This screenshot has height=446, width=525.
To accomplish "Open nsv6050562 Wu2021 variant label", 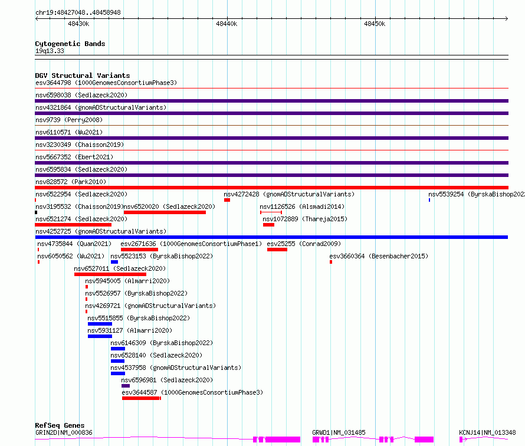I will 71,256.
